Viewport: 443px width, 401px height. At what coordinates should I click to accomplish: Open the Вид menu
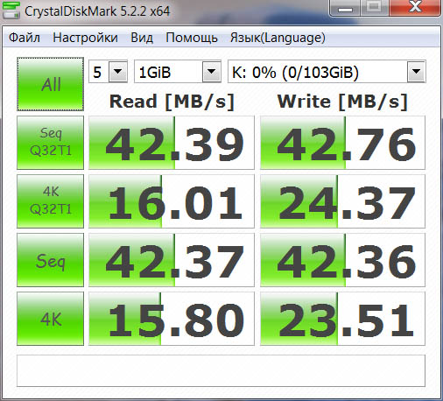(142, 38)
